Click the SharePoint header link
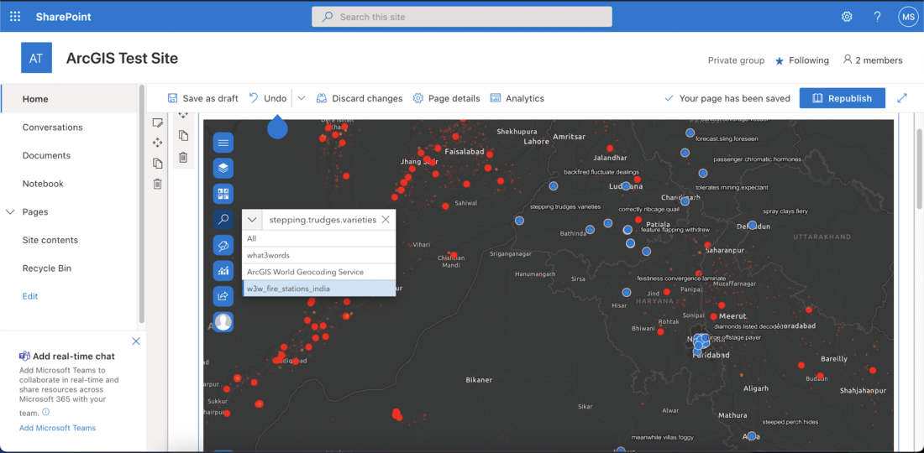Image resolution: width=924 pixels, height=453 pixels. 63,17
